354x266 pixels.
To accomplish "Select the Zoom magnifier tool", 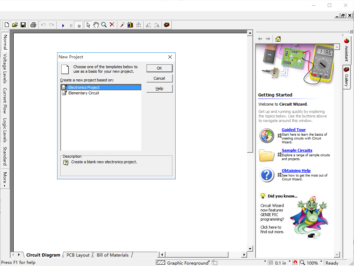I will coord(104,25).
